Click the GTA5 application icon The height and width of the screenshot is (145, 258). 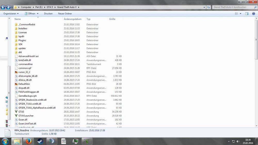[16, 112]
